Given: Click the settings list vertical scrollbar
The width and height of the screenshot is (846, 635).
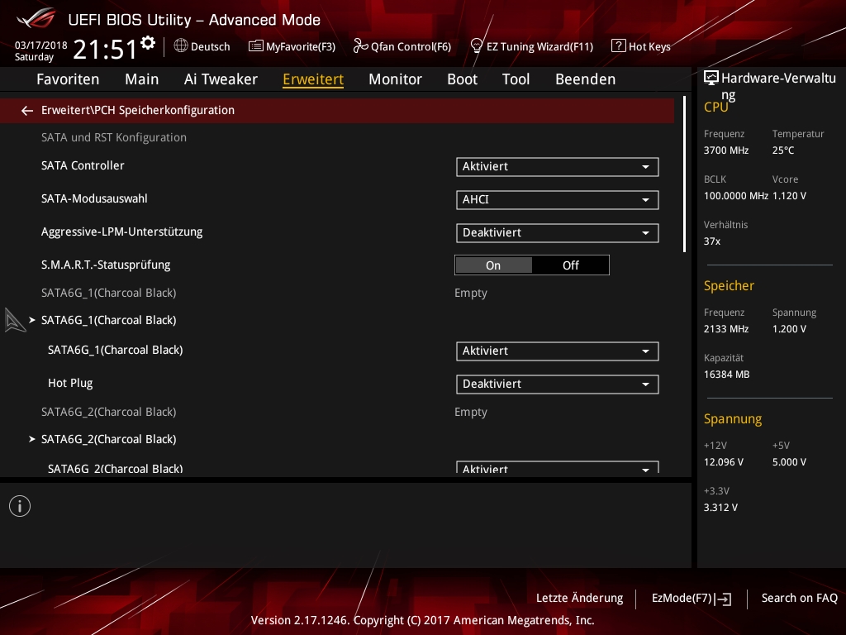Looking at the screenshot, I should tap(685, 174).
